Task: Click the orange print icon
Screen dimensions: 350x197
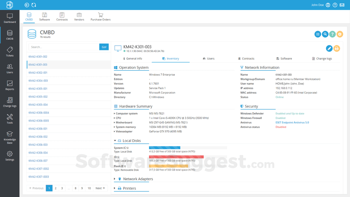Action: (337, 48)
